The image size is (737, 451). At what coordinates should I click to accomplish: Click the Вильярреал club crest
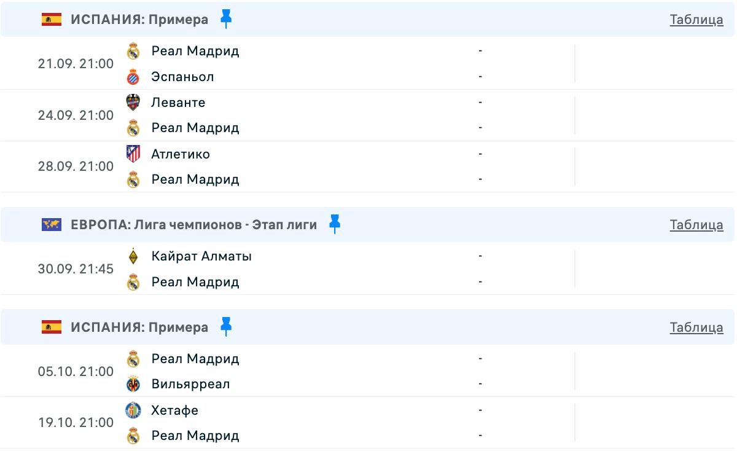click(133, 385)
